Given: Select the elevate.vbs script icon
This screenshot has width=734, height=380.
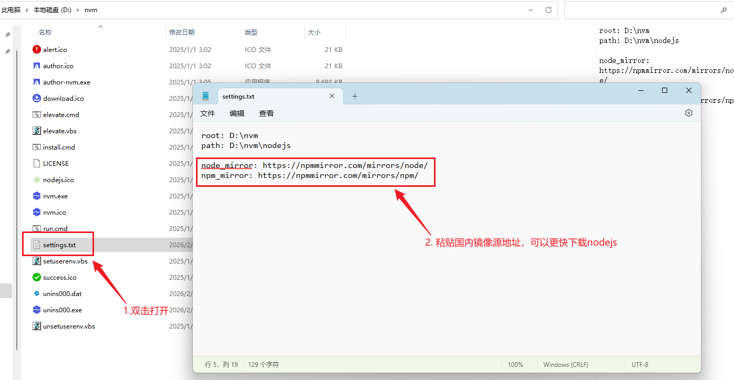Looking at the screenshot, I should [36, 131].
